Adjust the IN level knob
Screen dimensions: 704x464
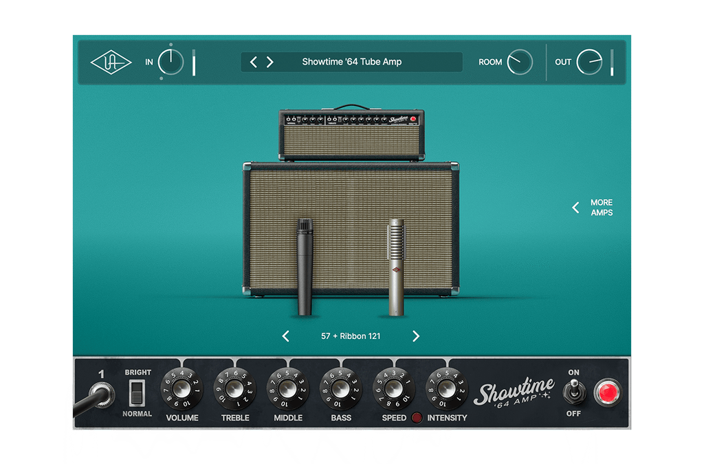click(x=170, y=62)
